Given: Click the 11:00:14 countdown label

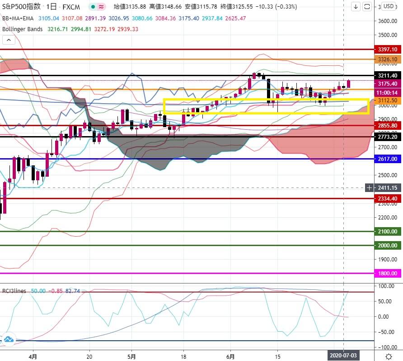Looking at the screenshot, I should point(388,92).
